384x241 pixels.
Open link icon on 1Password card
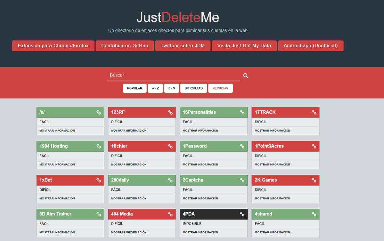point(242,146)
